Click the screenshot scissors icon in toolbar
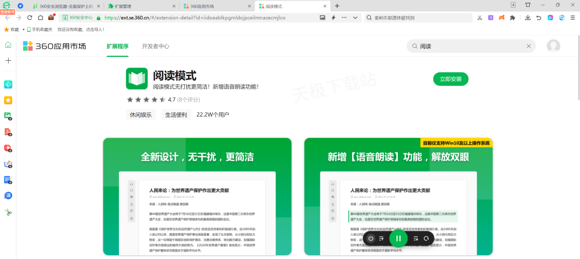 tap(479, 17)
